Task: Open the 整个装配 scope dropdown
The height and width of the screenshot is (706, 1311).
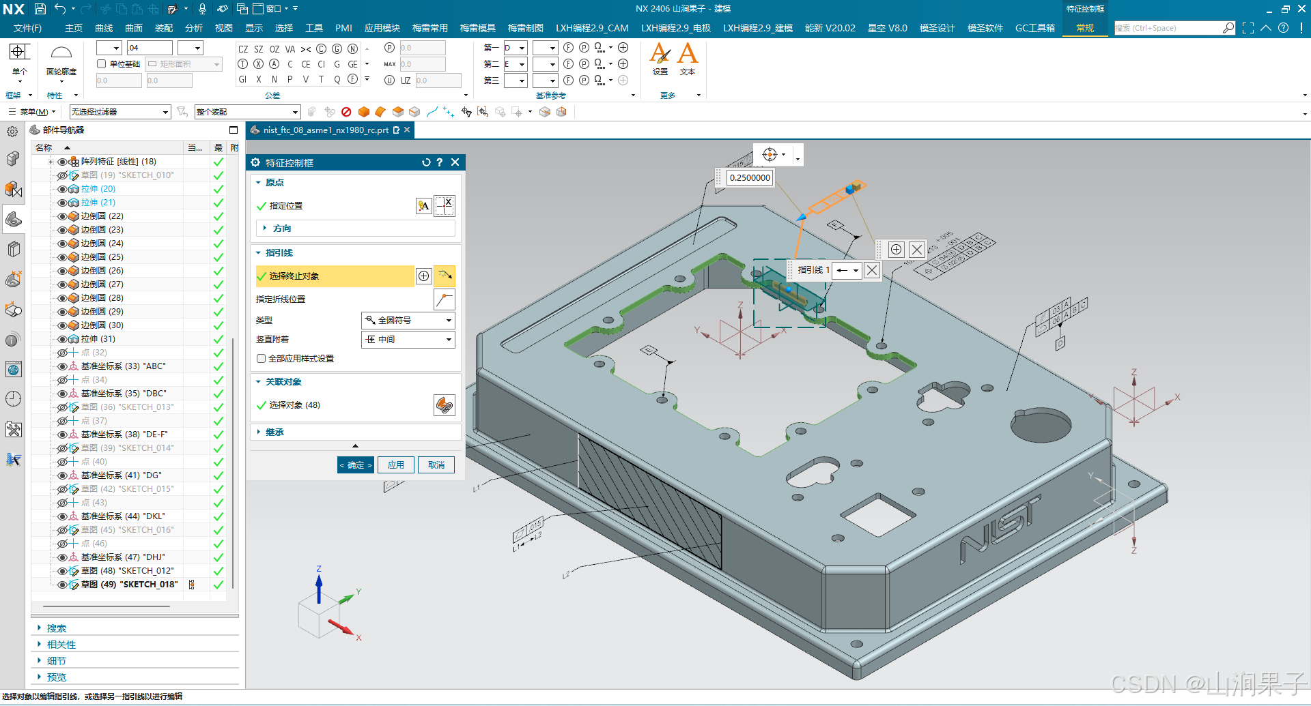Action: click(247, 112)
